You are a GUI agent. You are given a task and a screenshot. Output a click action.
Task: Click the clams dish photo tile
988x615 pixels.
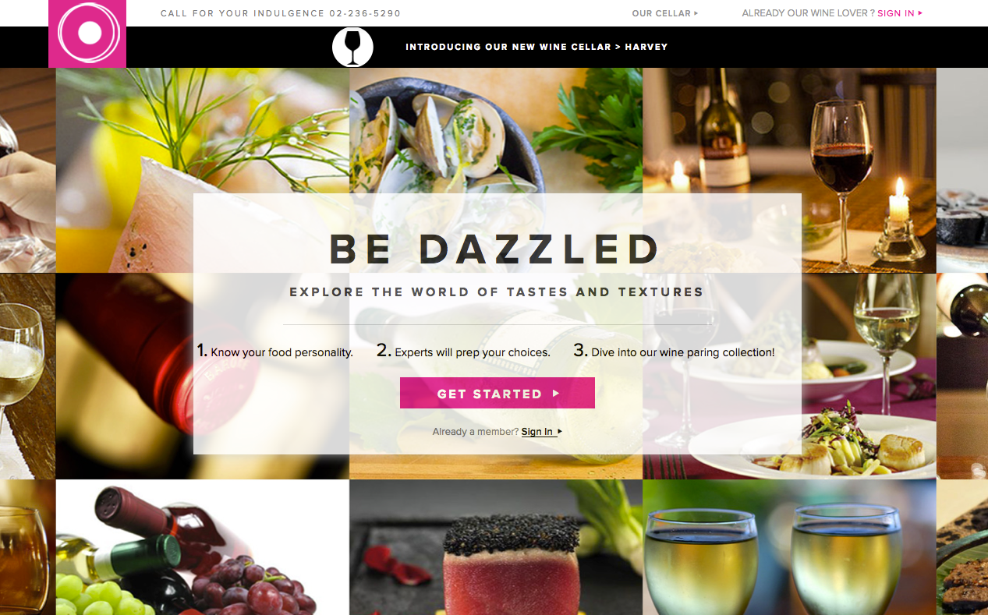coord(496,130)
